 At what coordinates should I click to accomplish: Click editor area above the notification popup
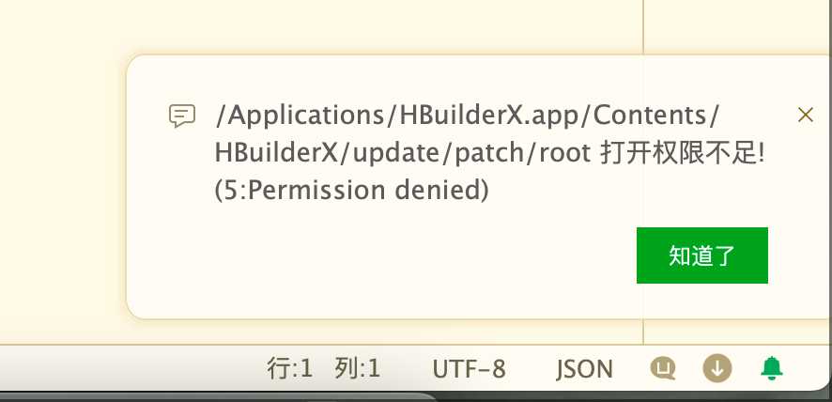(372, 25)
